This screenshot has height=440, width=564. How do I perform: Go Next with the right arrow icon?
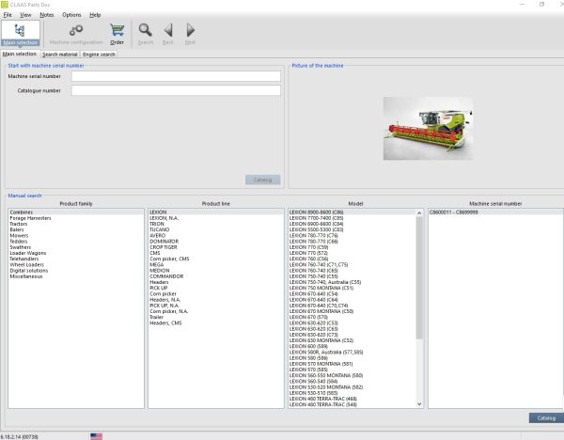(x=190, y=30)
